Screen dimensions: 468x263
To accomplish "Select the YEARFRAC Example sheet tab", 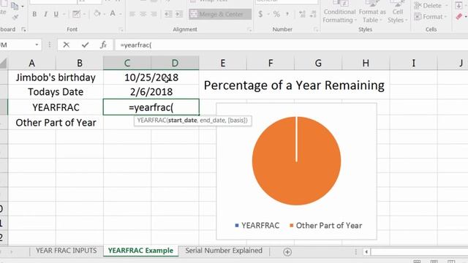I will 140,251.
